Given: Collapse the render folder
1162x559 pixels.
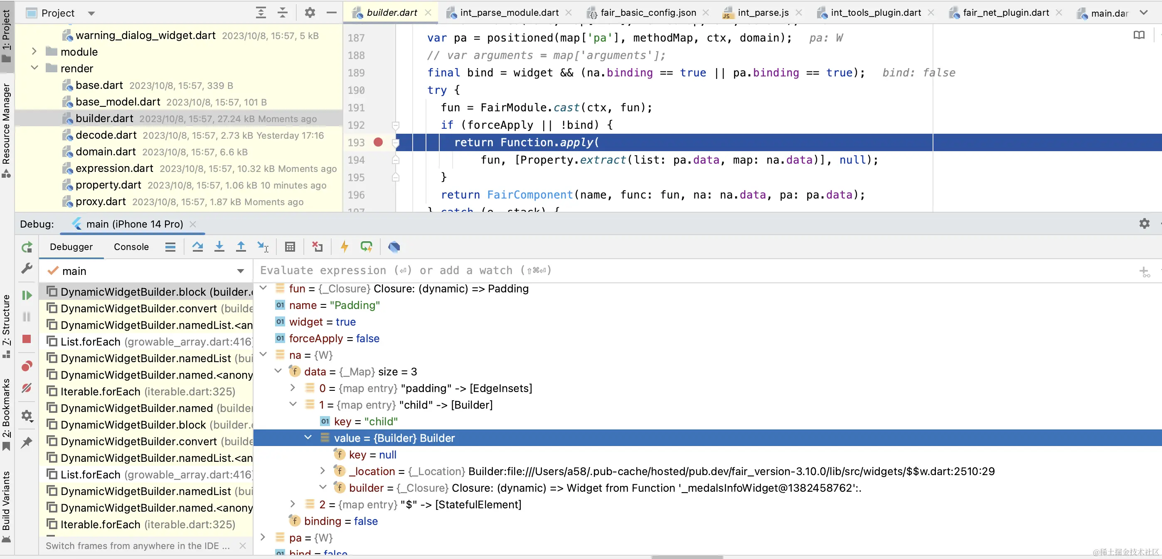Looking at the screenshot, I should coord(34,68).
